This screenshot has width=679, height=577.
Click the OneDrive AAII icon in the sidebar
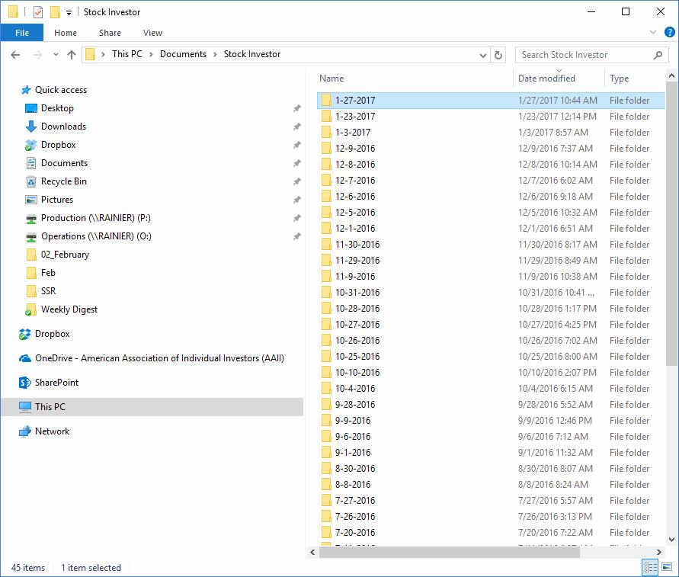point(23,357)
